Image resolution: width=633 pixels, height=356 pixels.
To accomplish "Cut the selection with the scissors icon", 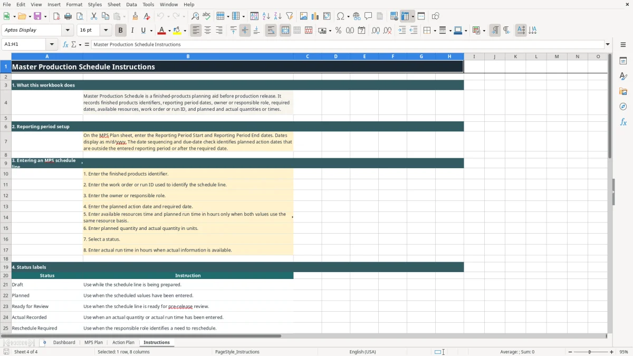I will tap(94, 16).
